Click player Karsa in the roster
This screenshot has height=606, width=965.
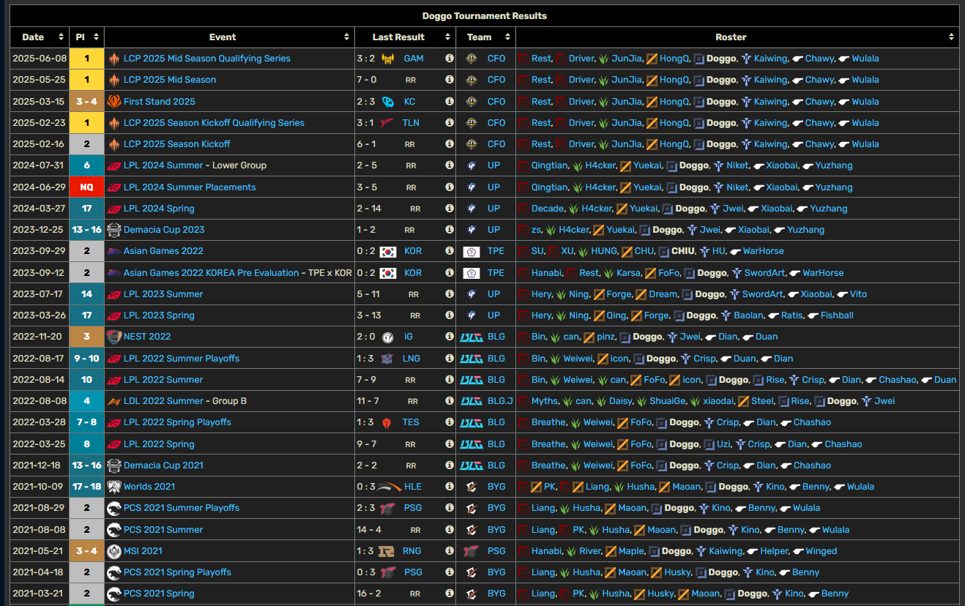click(627, 273)
